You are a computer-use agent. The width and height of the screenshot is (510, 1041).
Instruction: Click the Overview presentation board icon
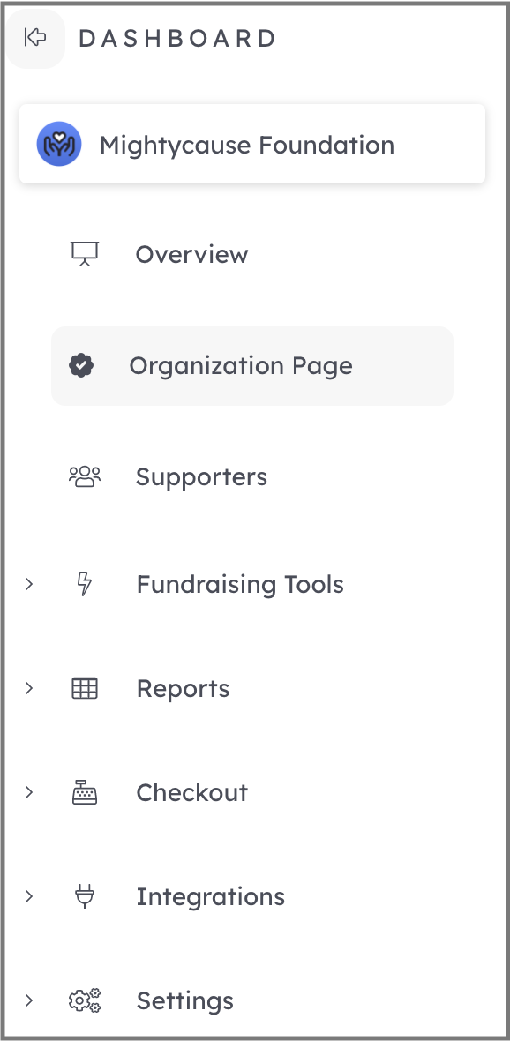click(x=85, y=253)
